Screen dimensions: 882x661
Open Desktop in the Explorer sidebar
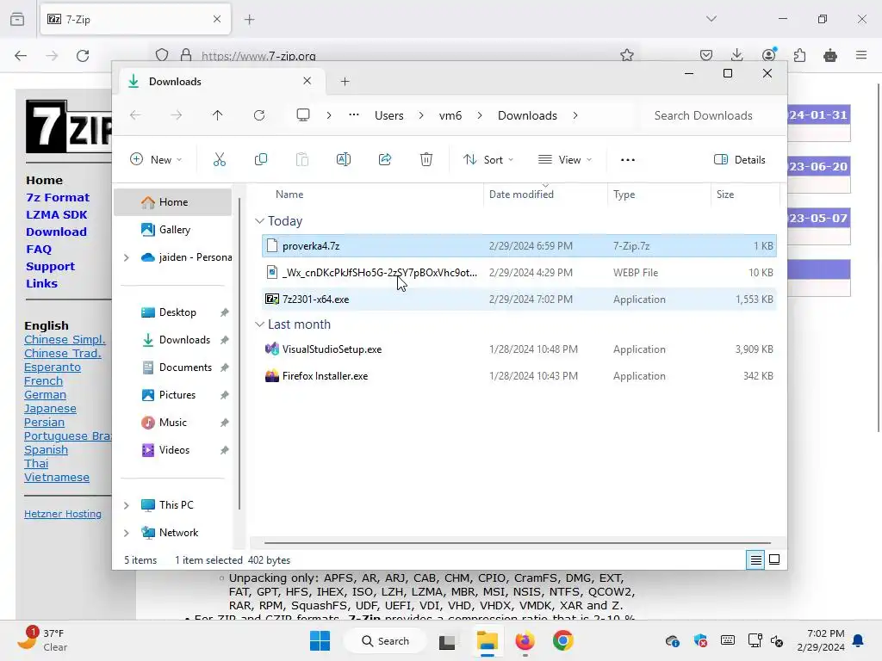172,312
